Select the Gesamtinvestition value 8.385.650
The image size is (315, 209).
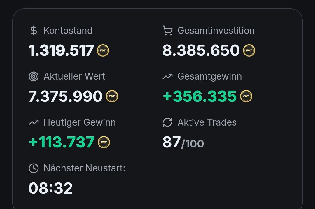[201, 50]
